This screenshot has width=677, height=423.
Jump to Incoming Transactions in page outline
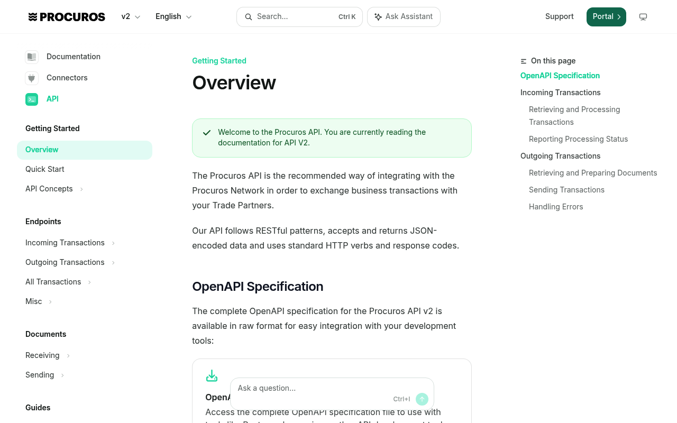coord(561,93)
